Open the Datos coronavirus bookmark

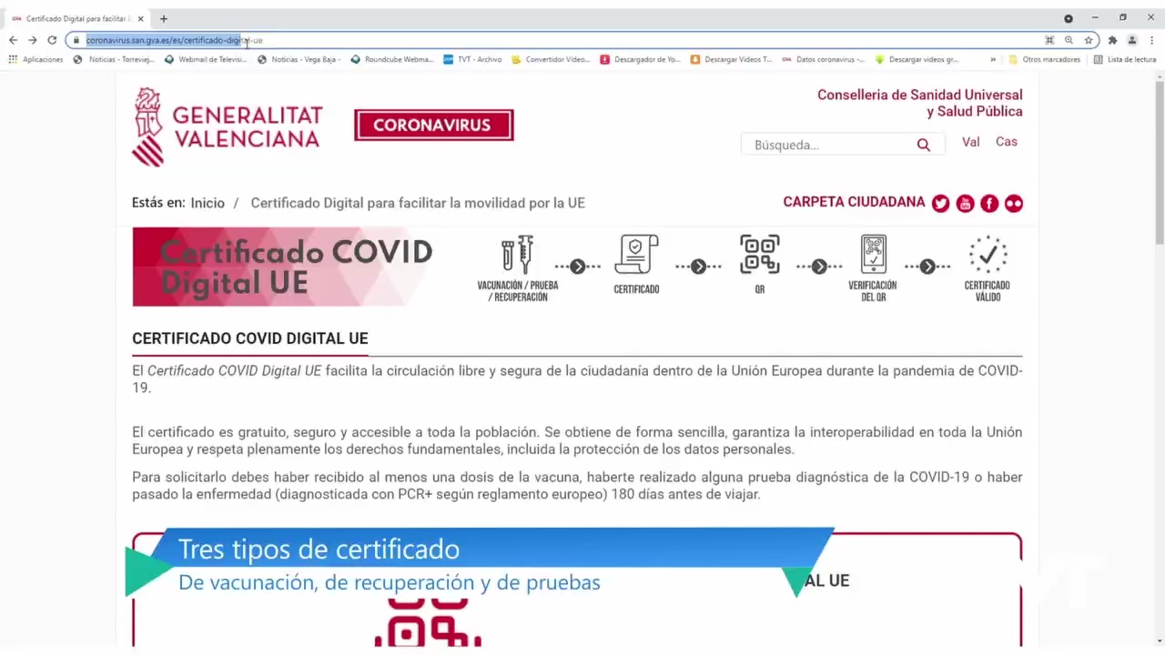[x=823, y=59]
